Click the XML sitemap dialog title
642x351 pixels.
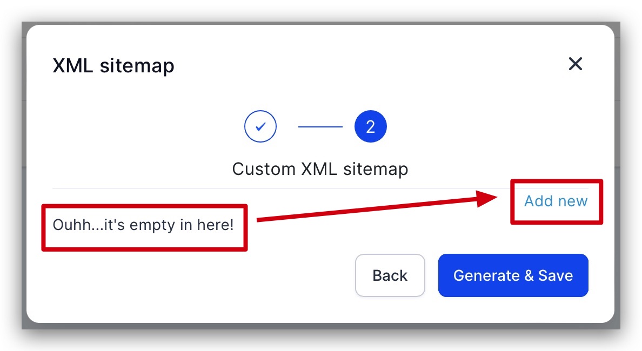click(x=113, y=66)
